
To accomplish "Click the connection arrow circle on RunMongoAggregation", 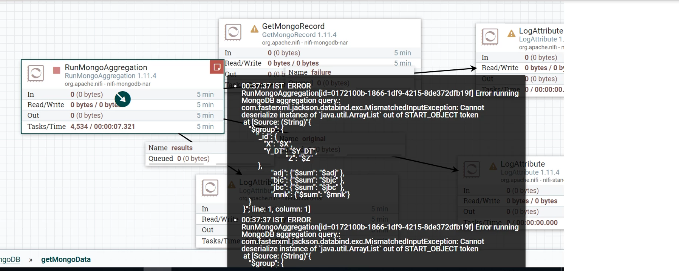I will click(x=122, y=99).
